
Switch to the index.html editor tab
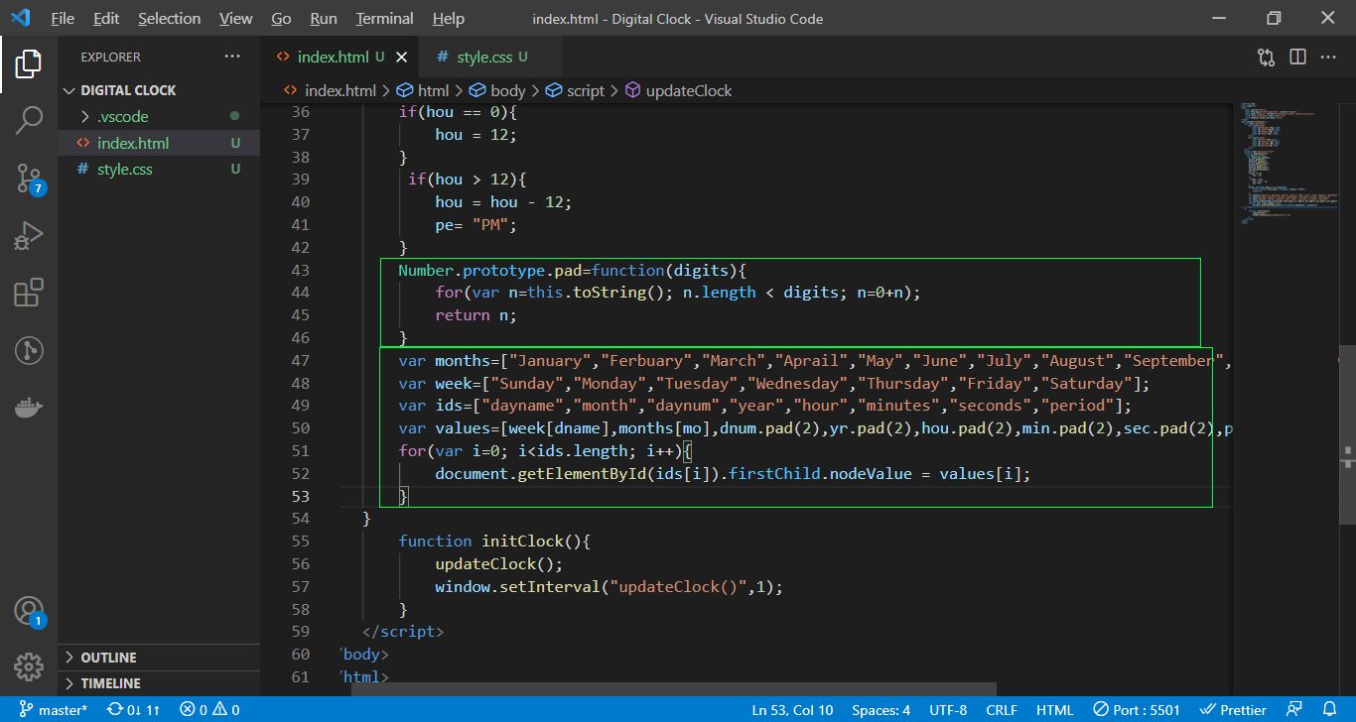coord(339,57)
